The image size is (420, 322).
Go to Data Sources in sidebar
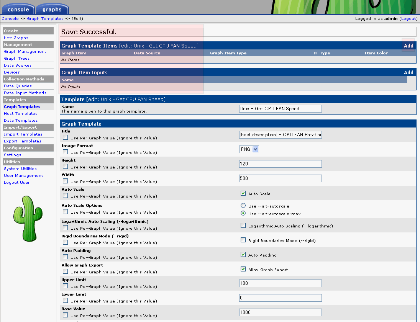pos(18,65)
